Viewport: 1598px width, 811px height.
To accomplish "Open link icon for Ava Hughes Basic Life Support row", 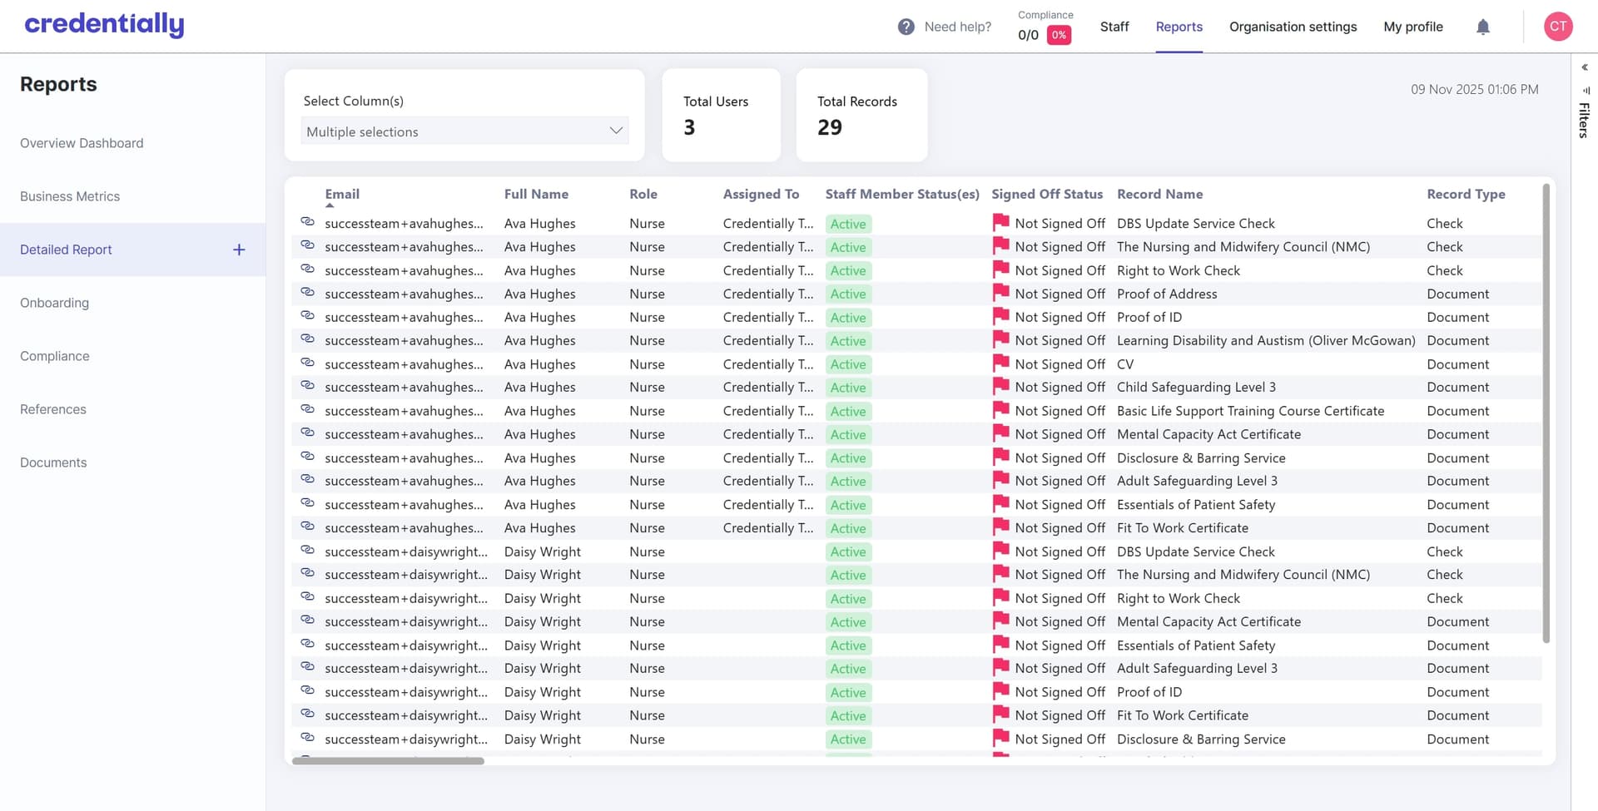I will (307, 409).
